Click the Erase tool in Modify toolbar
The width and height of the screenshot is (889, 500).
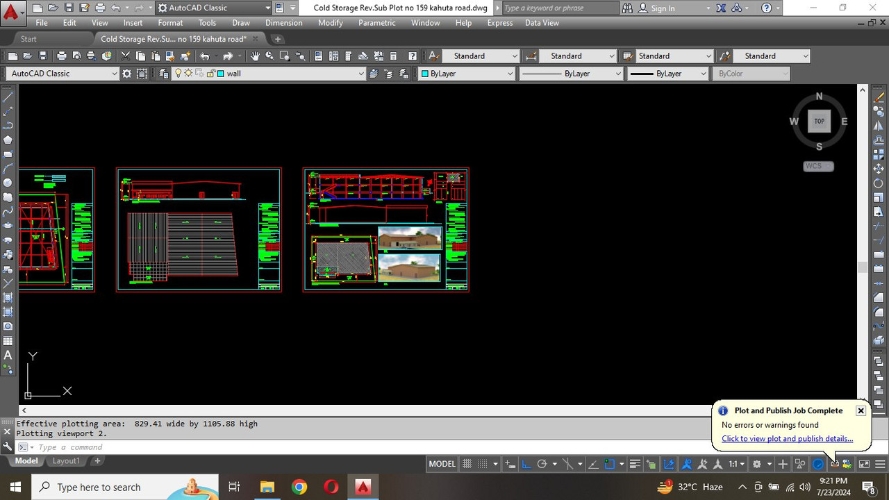pos(879,97)
